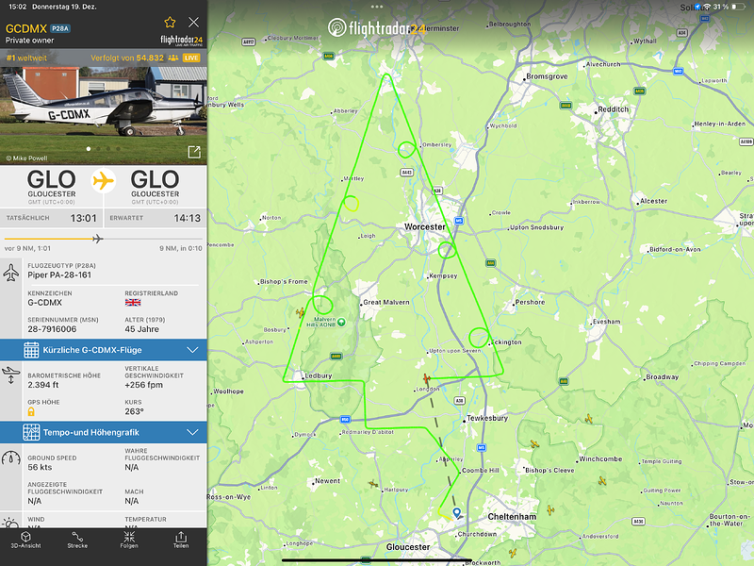Select the Strecke route button
The image size is (754, 566).
(x=77, y=540)
